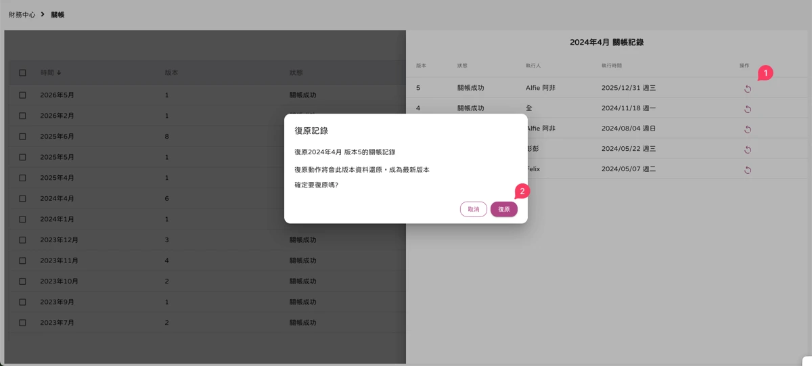Click the sort arrow beside 時間 header

[x=59, y=72]
